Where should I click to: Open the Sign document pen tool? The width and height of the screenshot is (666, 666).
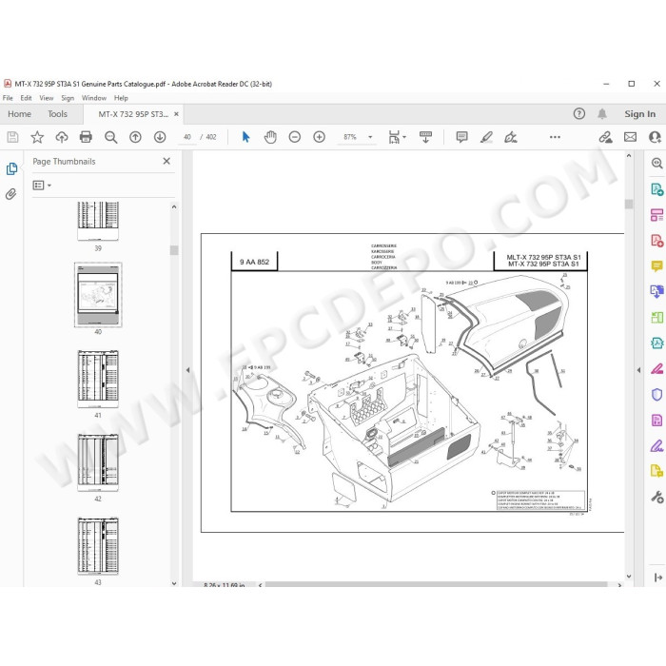click(511, 137)
